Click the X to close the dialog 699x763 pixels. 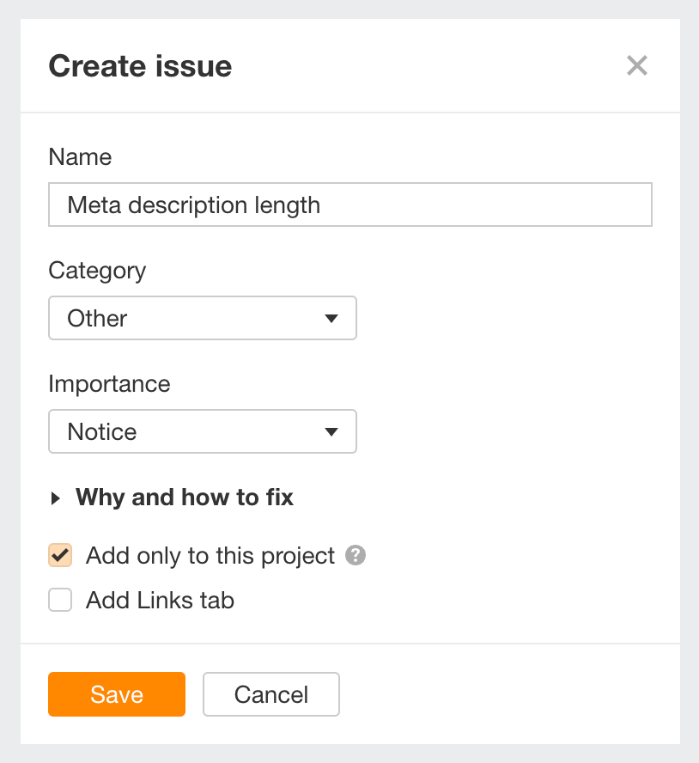click(636, 65)
